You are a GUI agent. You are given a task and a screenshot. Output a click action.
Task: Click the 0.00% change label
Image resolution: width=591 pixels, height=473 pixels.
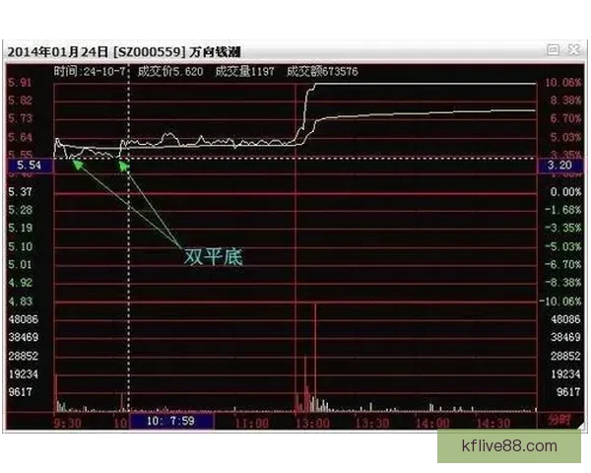click(565, 191)
